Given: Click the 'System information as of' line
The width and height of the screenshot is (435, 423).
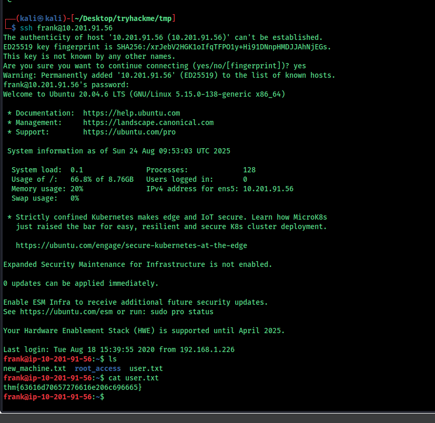Looking at the screenshot, I should tap(119, 151).
